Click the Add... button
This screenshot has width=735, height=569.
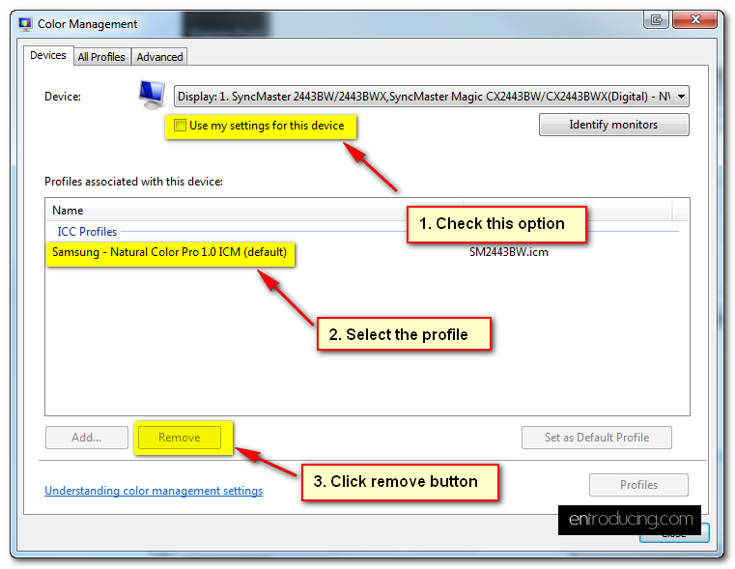87,438
